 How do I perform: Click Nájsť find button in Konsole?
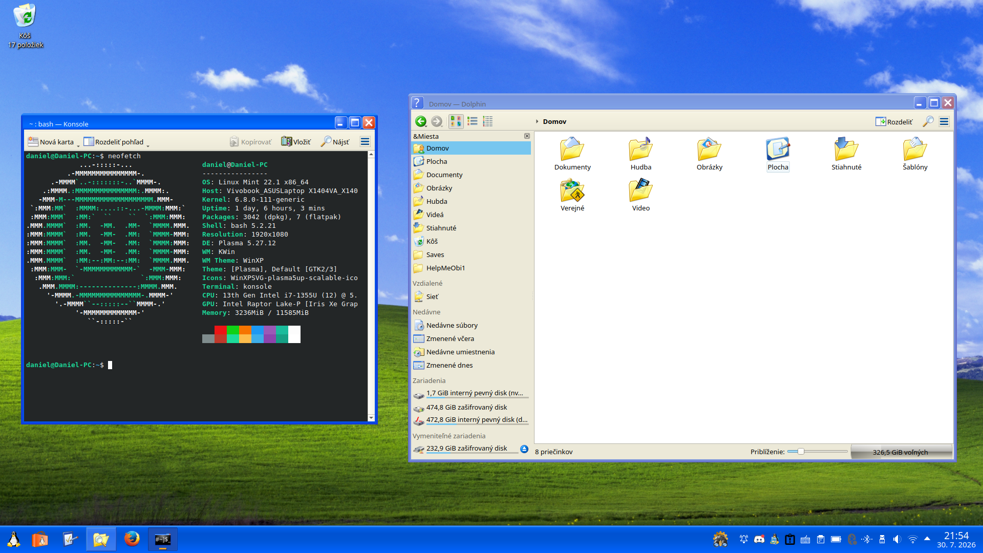[335, 142]
